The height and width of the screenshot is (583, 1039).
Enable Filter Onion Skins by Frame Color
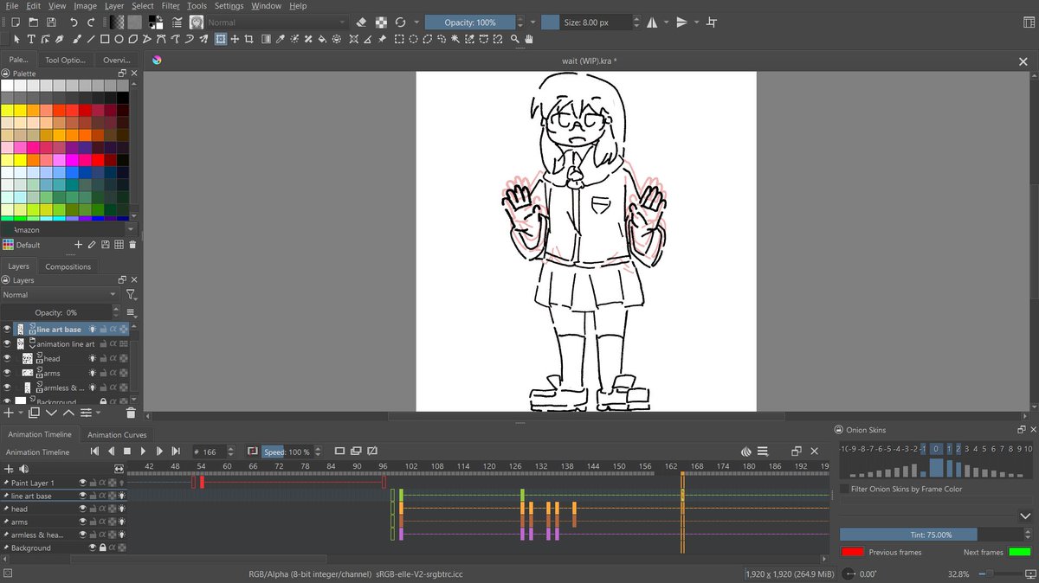tap(845, 489)
